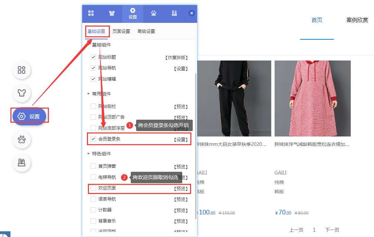Click the 纯棉 label under red dress
The height and width of the screenshot is (237, 374).
point(279,182)
